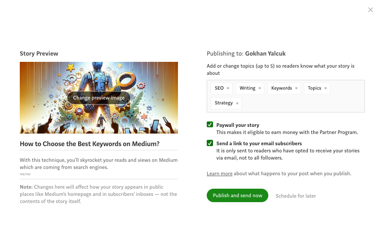Screen dimensions: 391x225
Task: Edit the story title preview field
Action: [x=99, y=144]
